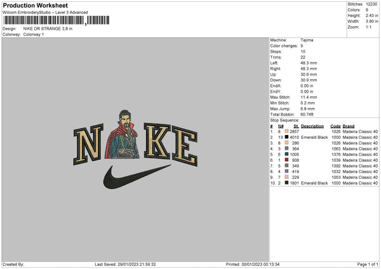Image resolution: width=381 pixels, height=269 pixels.
Task: Click the Height value 2.43 in
Action: point(371,15)
